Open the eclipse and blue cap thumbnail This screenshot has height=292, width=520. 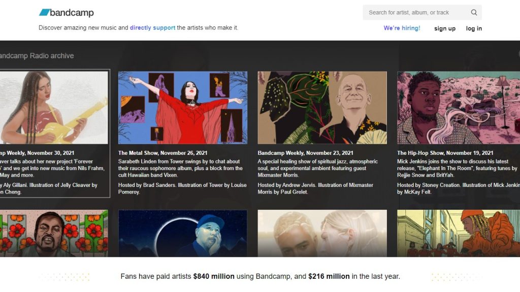click(183, 233)
